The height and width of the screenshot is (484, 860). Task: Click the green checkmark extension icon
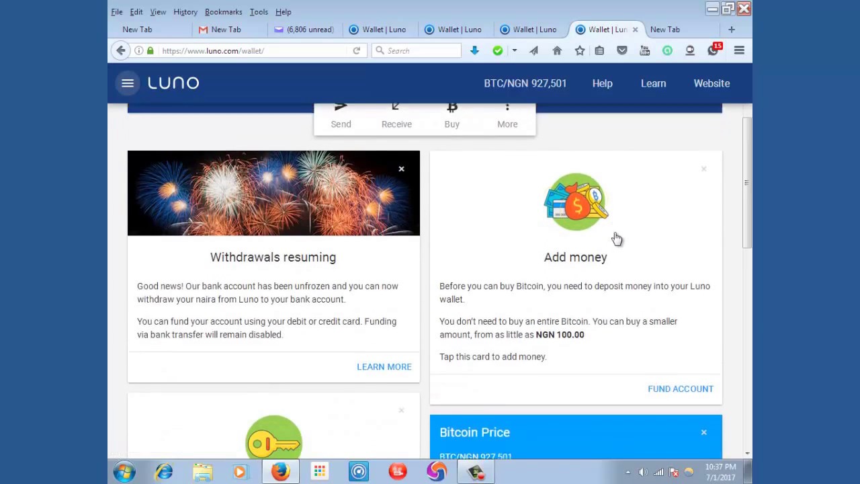point(498,50)
